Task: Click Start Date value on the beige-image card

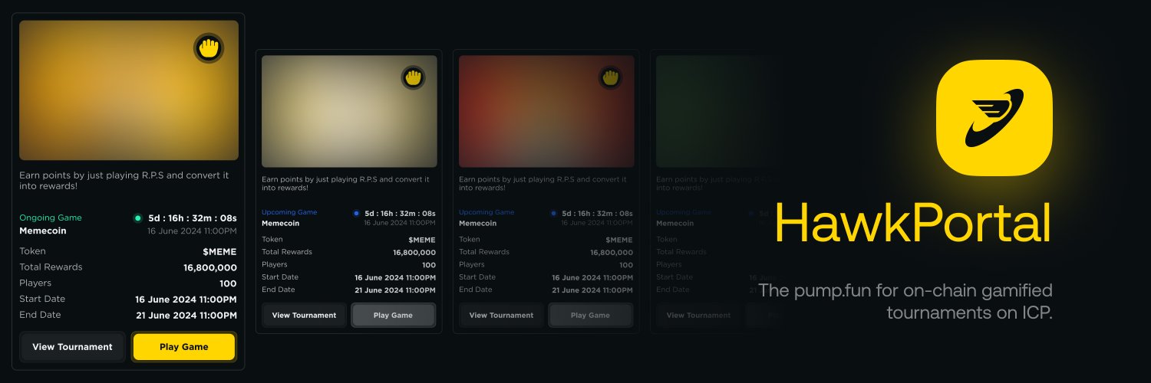Action: click(395, 277)
